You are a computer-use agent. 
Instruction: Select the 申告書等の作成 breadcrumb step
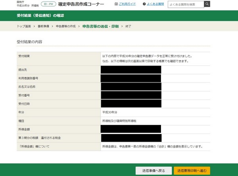(65, 26)
